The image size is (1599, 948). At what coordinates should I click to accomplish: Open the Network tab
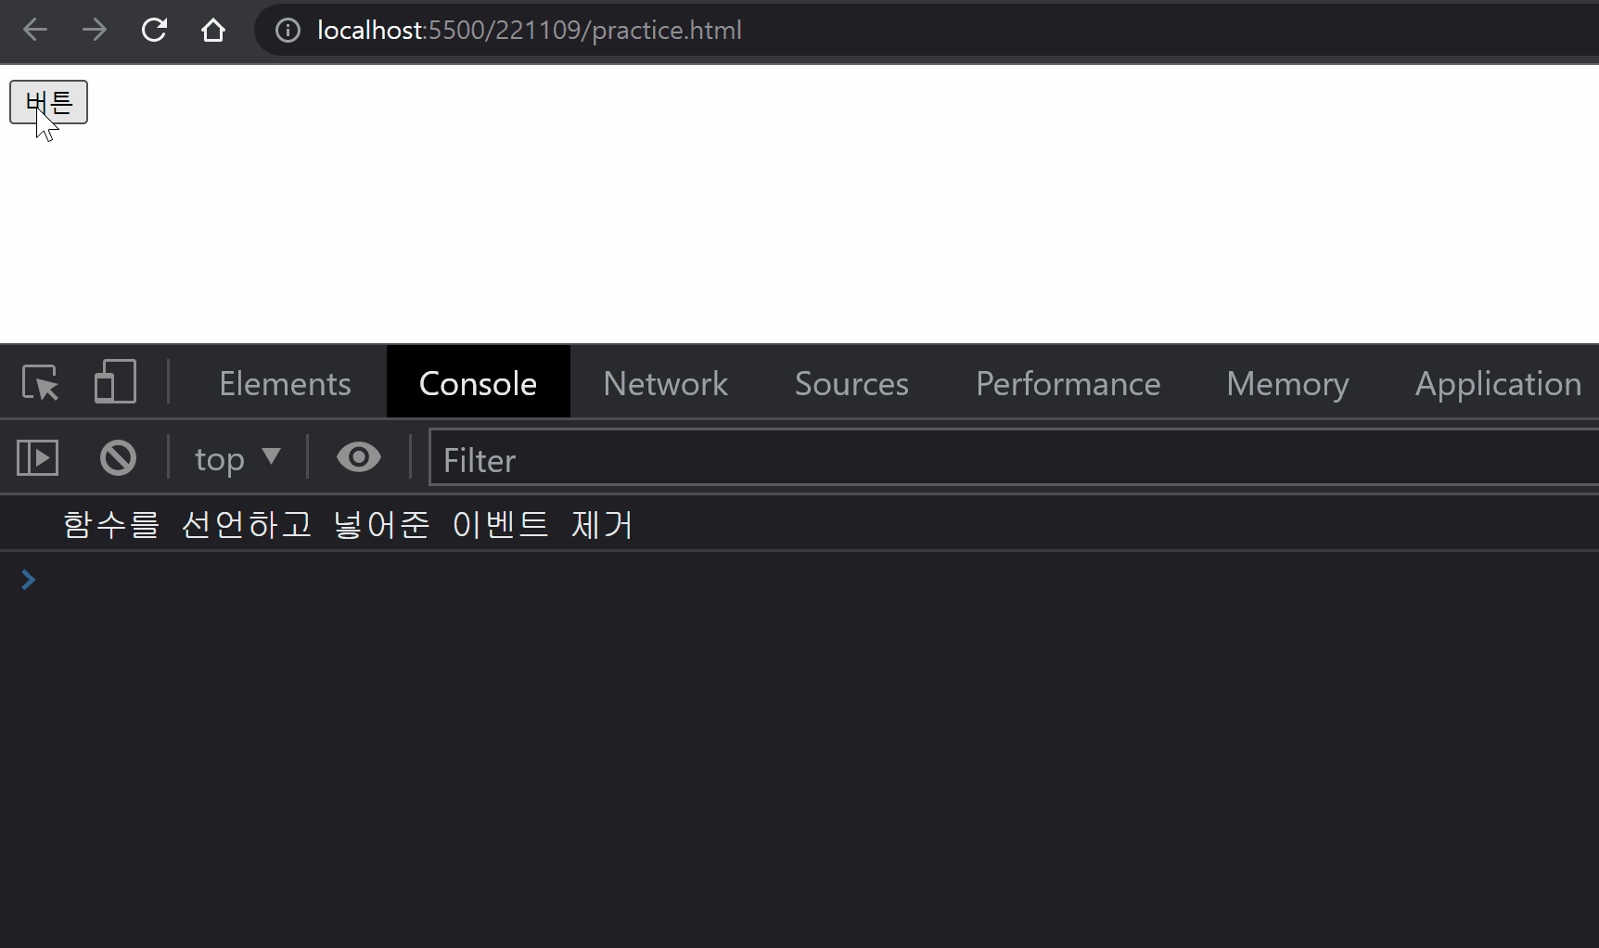tap(665, 383)
